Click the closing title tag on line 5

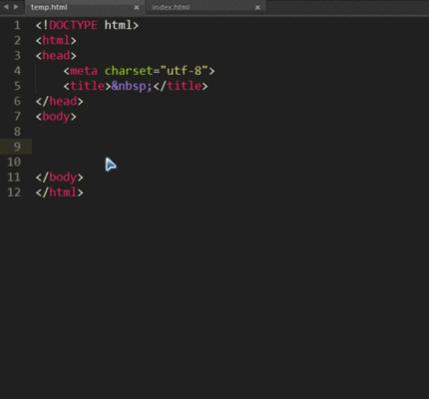tap(181, 86)
